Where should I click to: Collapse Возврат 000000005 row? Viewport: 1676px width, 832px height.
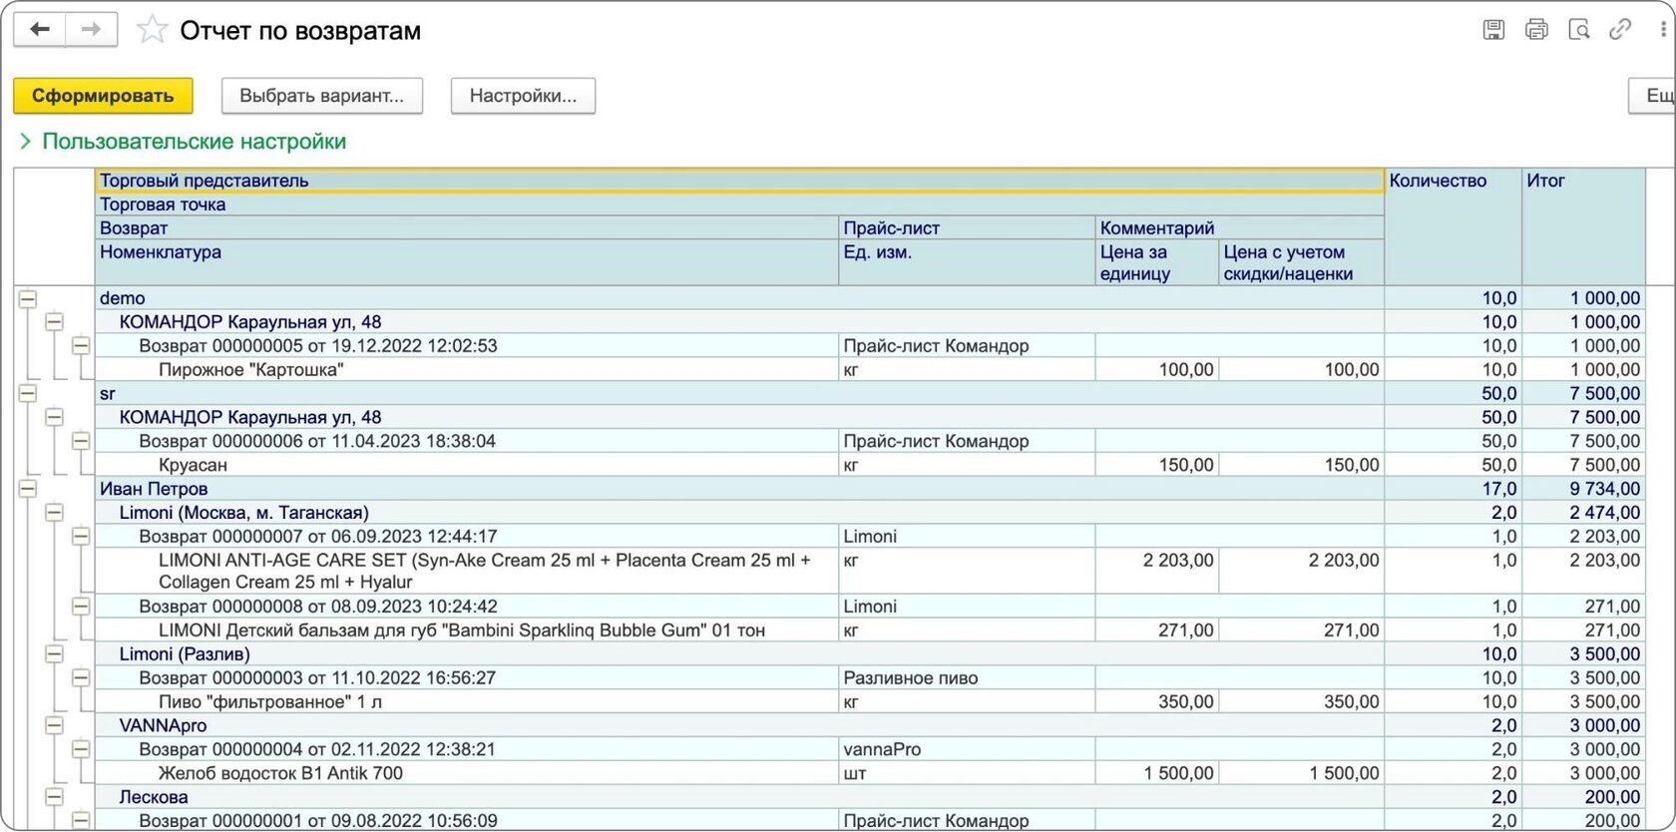[81, 346]
